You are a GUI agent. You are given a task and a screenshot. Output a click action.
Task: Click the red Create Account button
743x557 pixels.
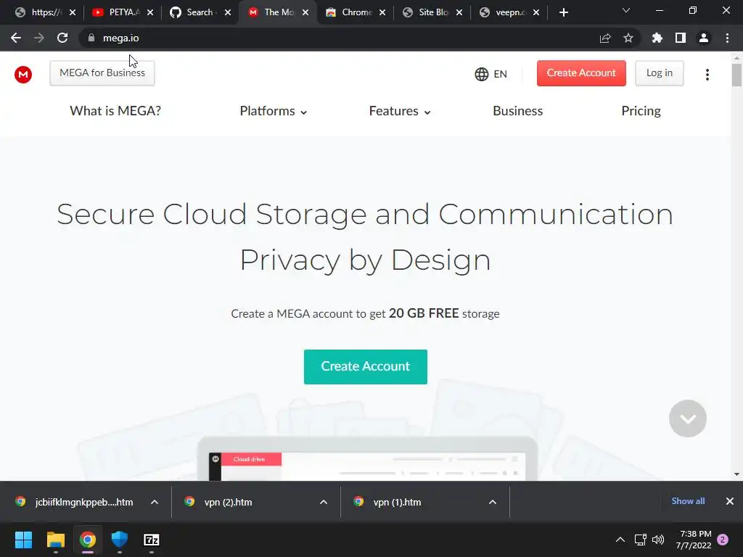pyautogui.click(x=581, y=73)
